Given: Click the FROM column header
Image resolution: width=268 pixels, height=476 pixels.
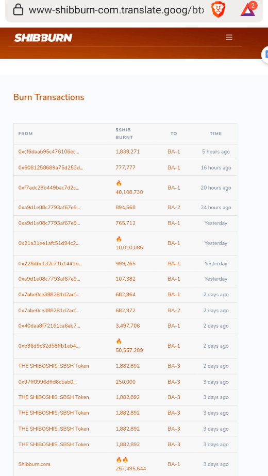Looking at the screenshot, I should click(x=26, y=133).
